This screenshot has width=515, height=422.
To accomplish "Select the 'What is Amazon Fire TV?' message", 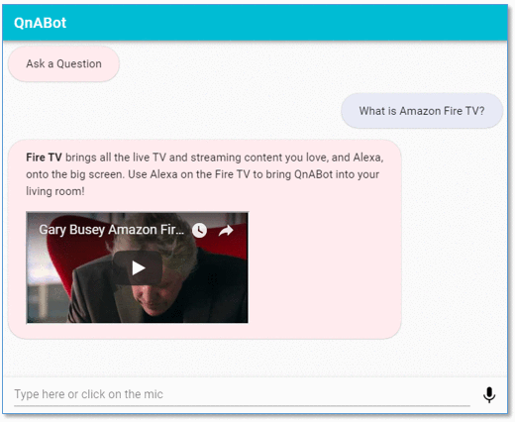I will pyautogui.click(x=422, y=111).
